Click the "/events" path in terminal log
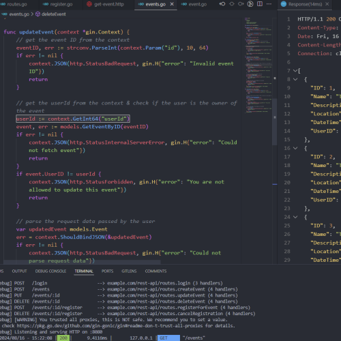341x341 pixels. click(x=194, y=338)
